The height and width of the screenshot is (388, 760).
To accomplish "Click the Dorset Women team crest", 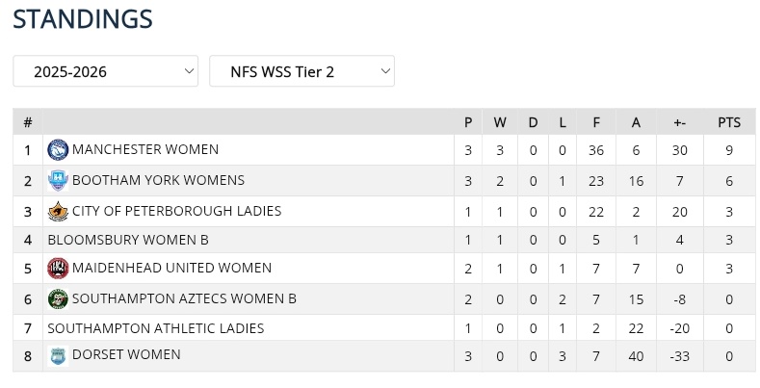I will pyautogui.click(x=58, y=355).
